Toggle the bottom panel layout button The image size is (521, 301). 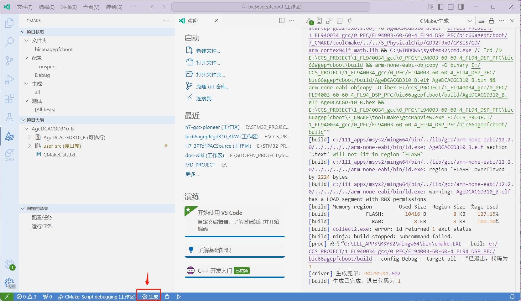451,7
